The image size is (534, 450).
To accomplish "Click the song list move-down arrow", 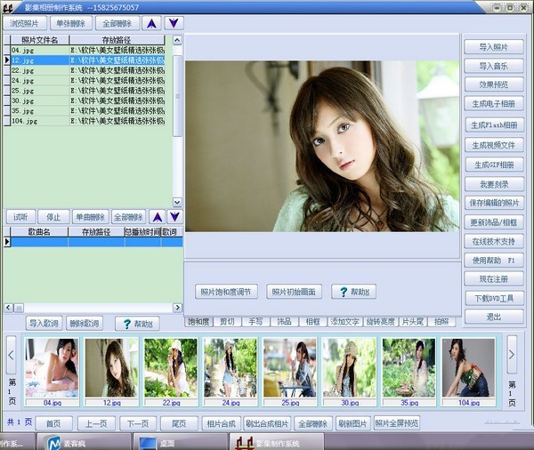I will point(174,217).
